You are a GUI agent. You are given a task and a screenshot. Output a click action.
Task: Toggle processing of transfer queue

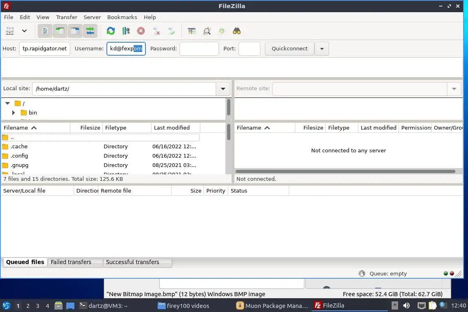tap(126, 31)
